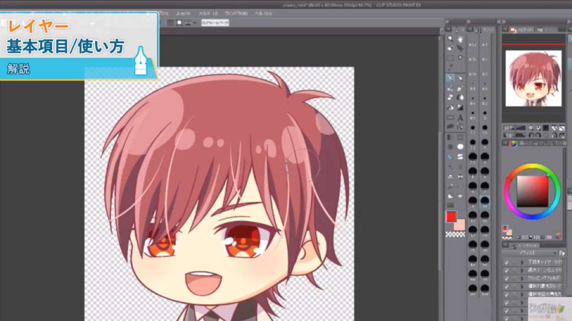The image size is (572, 321).
Task: Select the Pencil tool
Action: [x=460, y=78]
